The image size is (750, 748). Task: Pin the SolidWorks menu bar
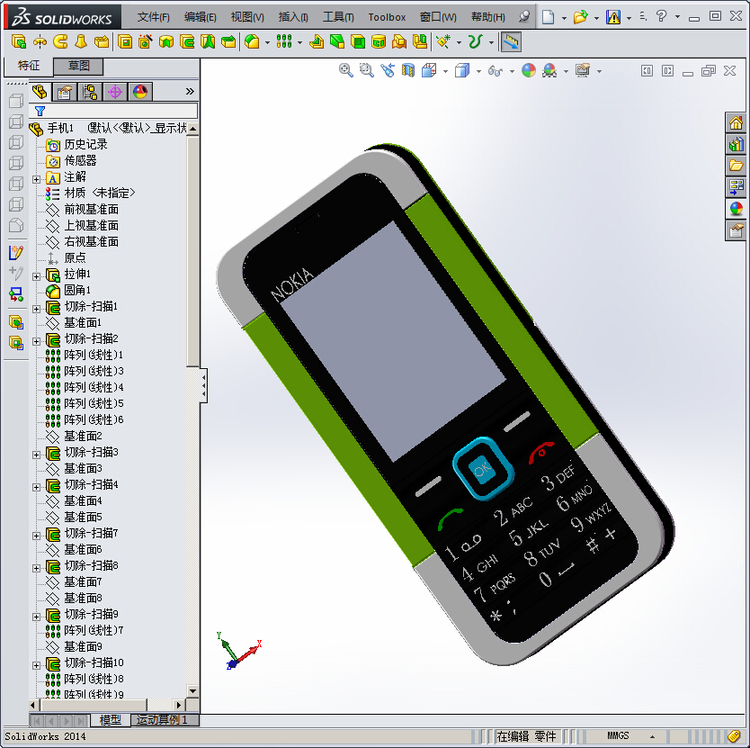[524, 17]
